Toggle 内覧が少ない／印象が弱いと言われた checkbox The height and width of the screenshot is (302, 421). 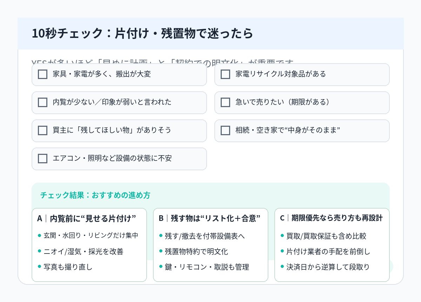(43, 102)
